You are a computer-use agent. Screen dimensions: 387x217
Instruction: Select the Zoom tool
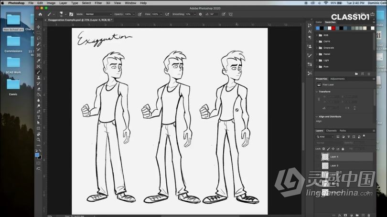39,140
